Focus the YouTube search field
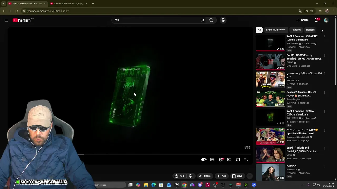 (x=156, y=20)
